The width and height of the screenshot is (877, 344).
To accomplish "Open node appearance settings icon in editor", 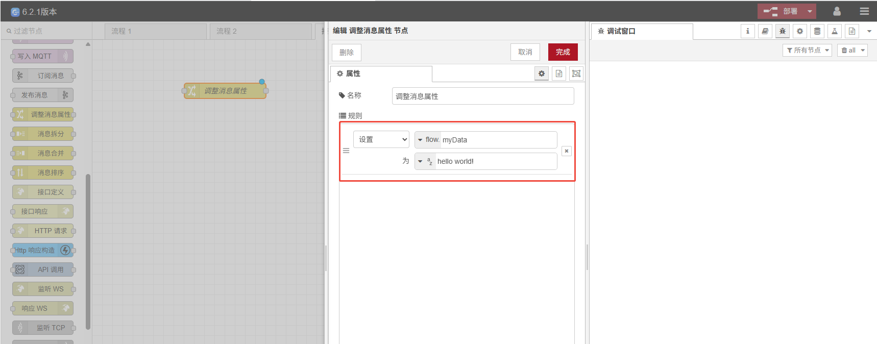I will click(x=576, y=73).
